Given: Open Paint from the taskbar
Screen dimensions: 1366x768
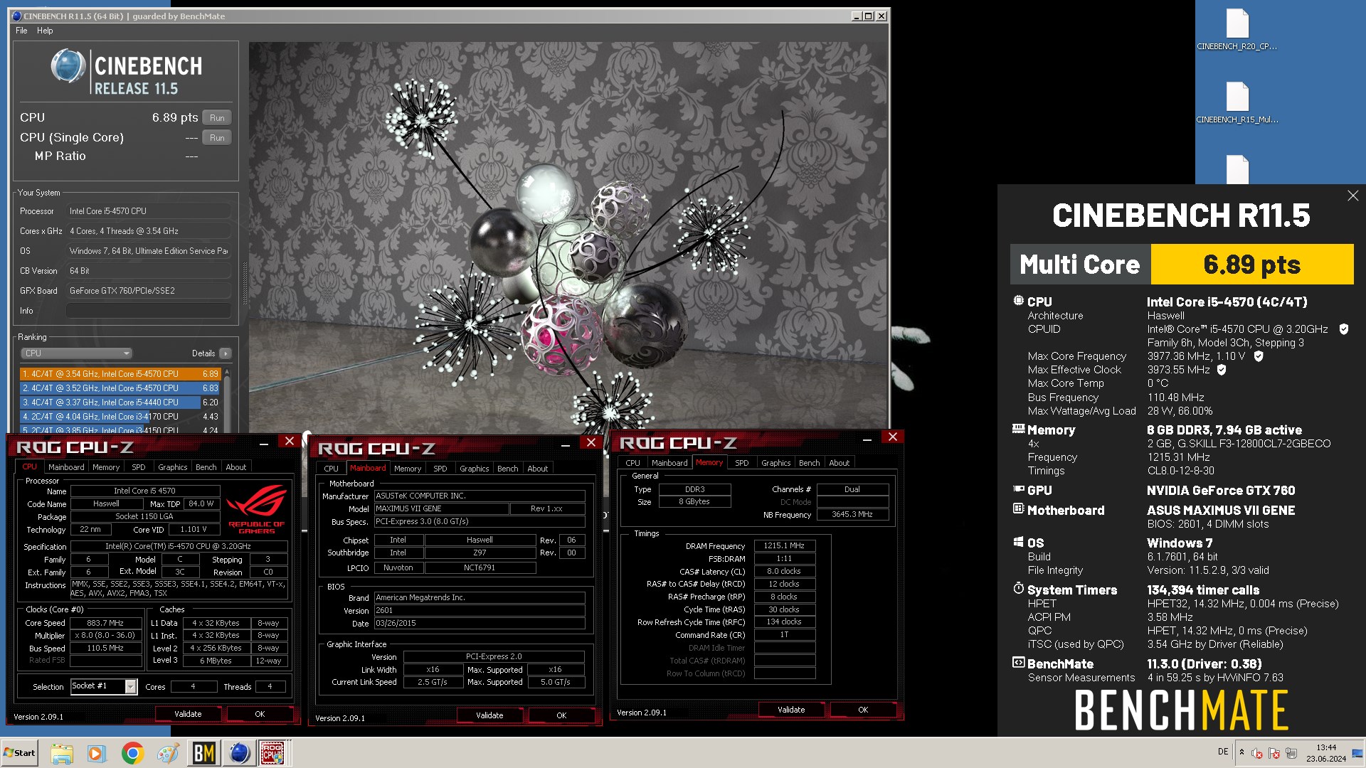Looking at the screenshot, I should pos(168,753).
